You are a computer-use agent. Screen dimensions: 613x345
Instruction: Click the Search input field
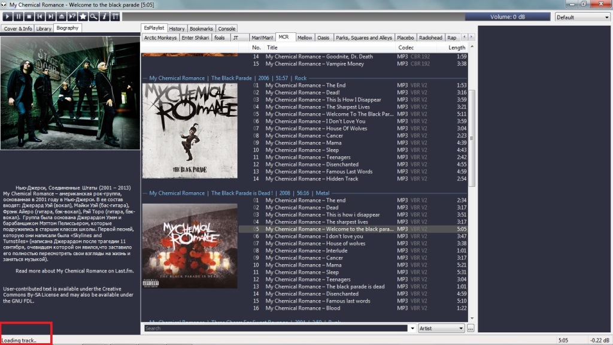point(275,328)
